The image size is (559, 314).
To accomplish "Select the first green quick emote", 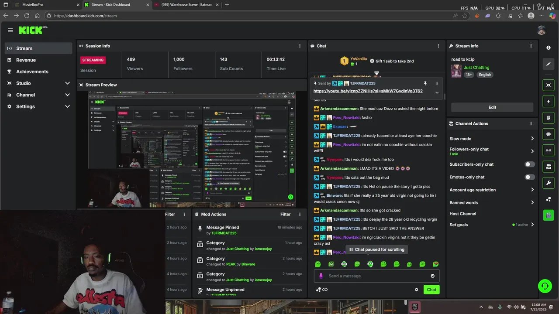I will (318, 264).
